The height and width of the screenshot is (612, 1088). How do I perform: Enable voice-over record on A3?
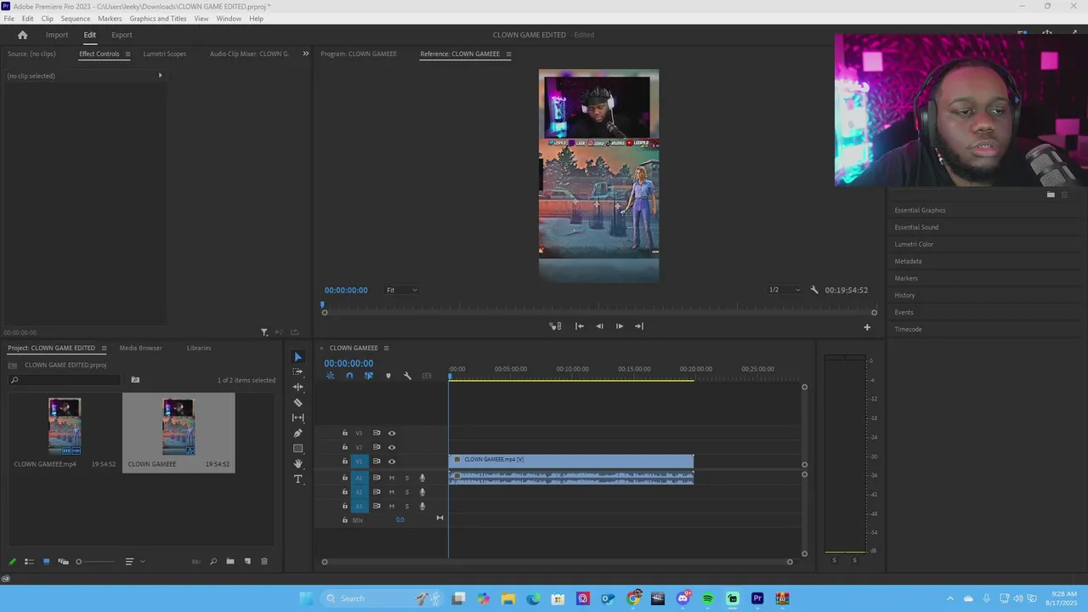tap(422, 507)
